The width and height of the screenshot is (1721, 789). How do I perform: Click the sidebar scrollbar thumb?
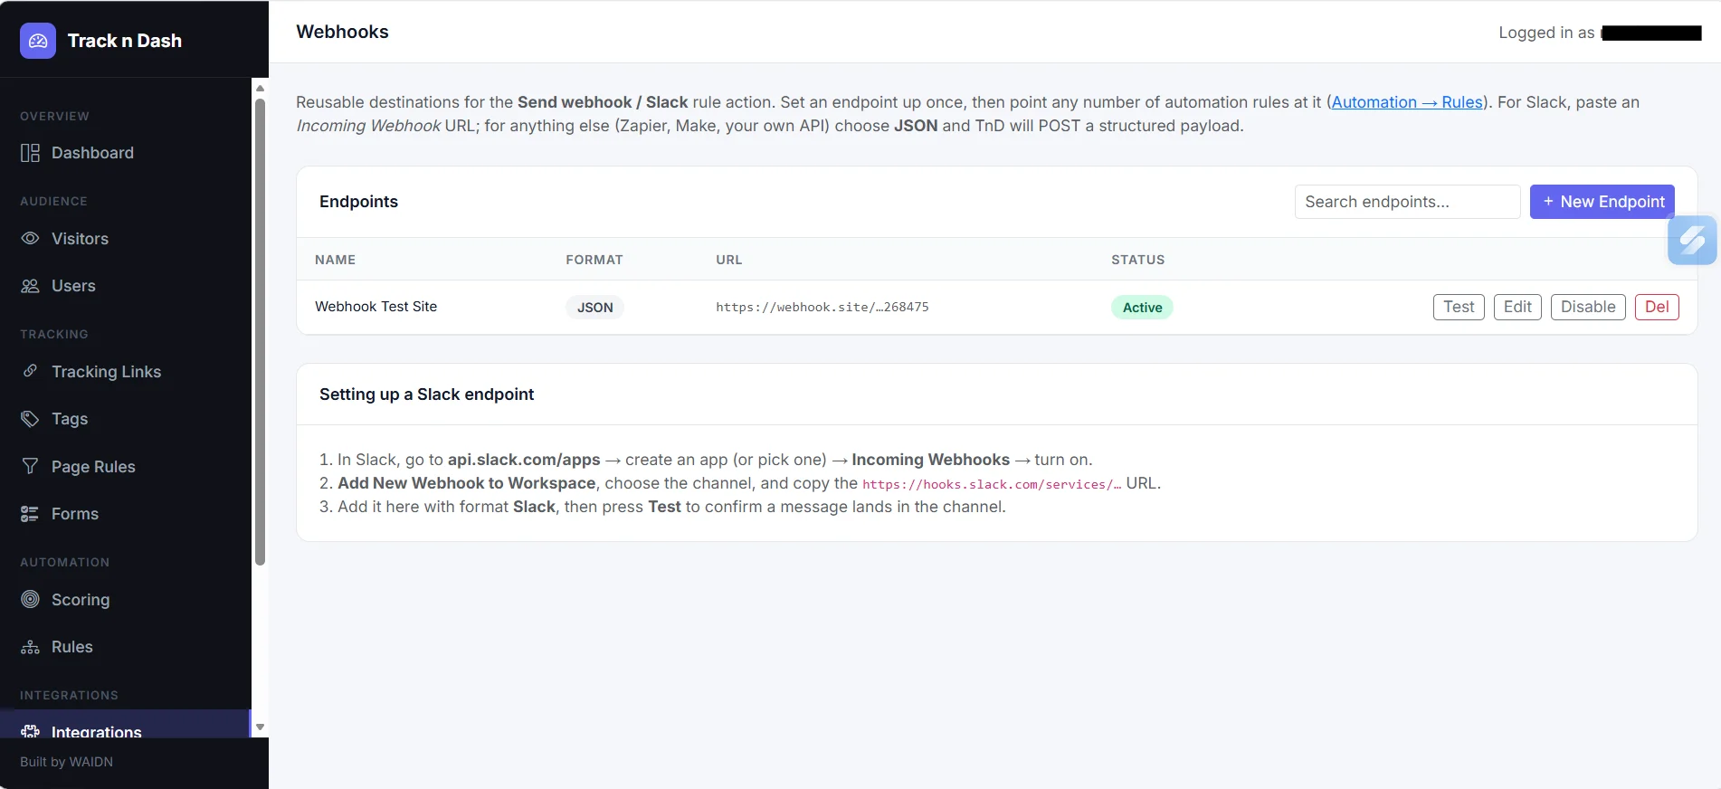point(260,331)
